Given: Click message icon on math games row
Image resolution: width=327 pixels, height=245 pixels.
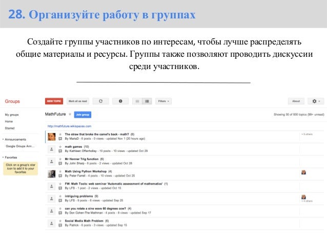Looking at the screenshot, I should click(60, 151).
